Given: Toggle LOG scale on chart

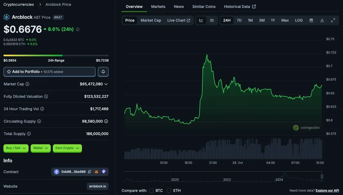Looking at the screenshot, I should pos(299,20).
